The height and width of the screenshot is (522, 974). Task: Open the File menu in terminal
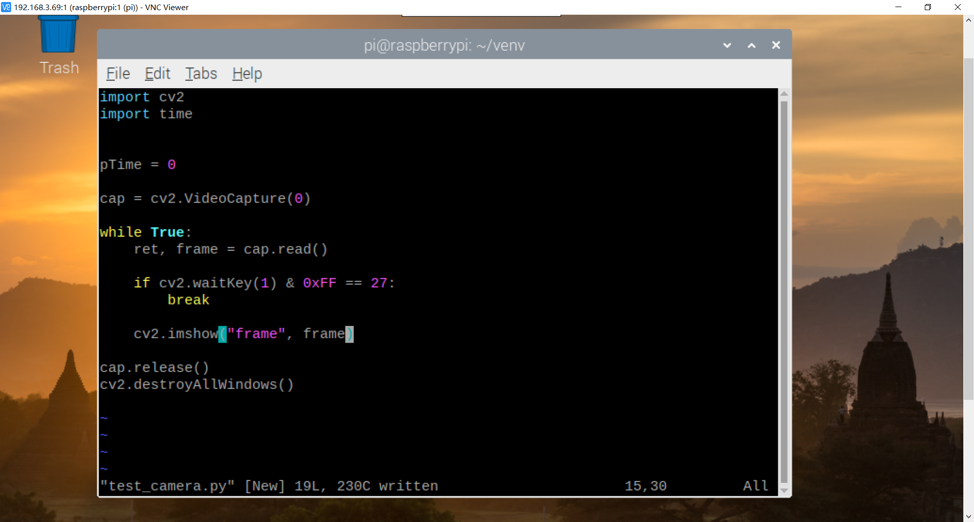click(x=118, y=74)
